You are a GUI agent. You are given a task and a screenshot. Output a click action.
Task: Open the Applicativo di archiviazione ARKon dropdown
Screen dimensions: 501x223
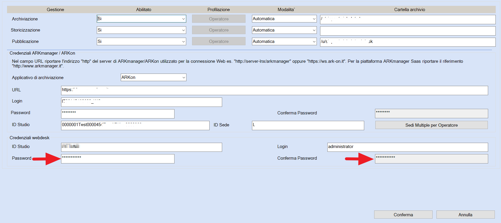[x=153, y=77]
